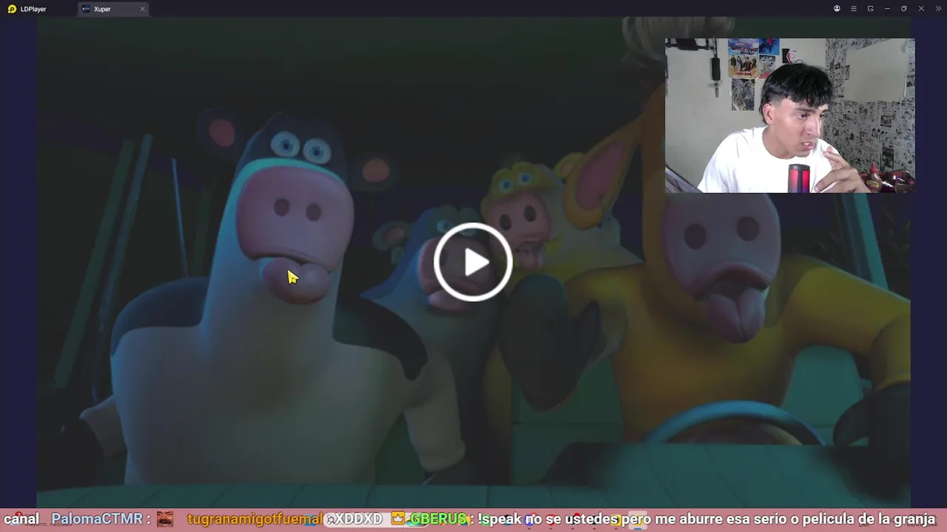Image resolution: width=947 pixels, height=532 pixels.
Task: Play the paused video with center play button
Action: click(x=473, y=262)
